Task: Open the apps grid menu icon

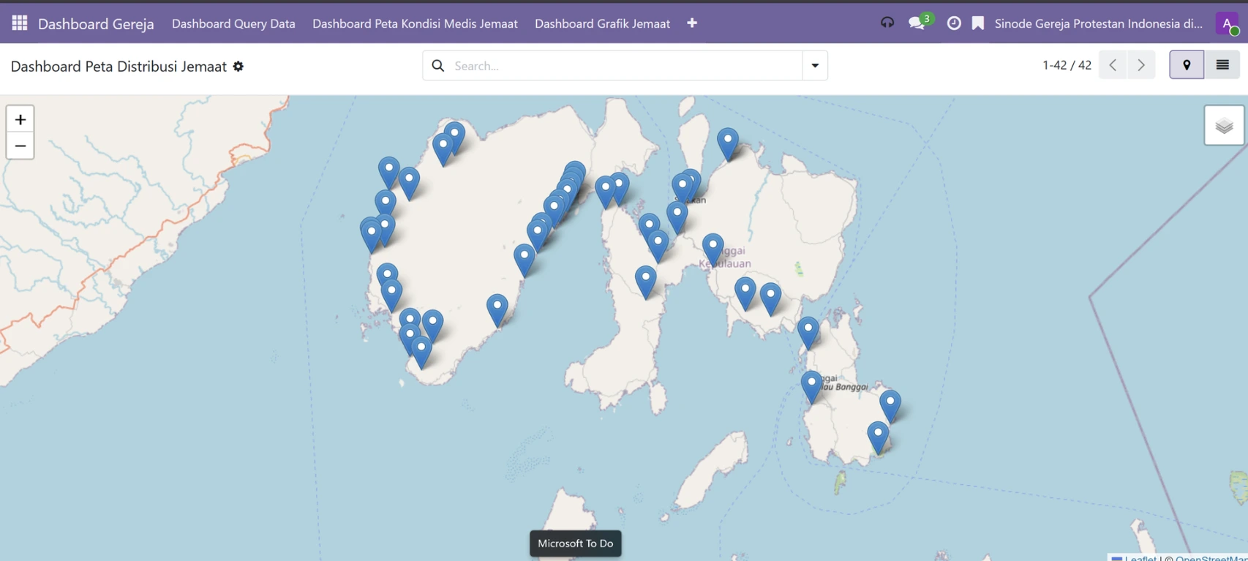Action: coord(20,23)
